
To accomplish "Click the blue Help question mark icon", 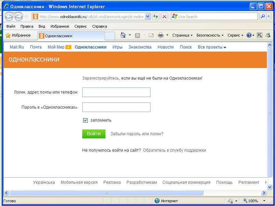I will tap(249, 35).
